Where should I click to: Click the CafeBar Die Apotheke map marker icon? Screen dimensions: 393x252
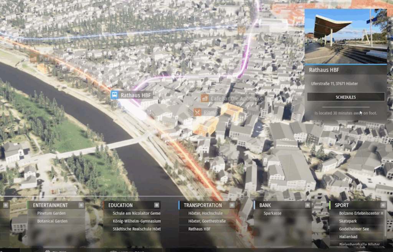(x=205, y=99)
